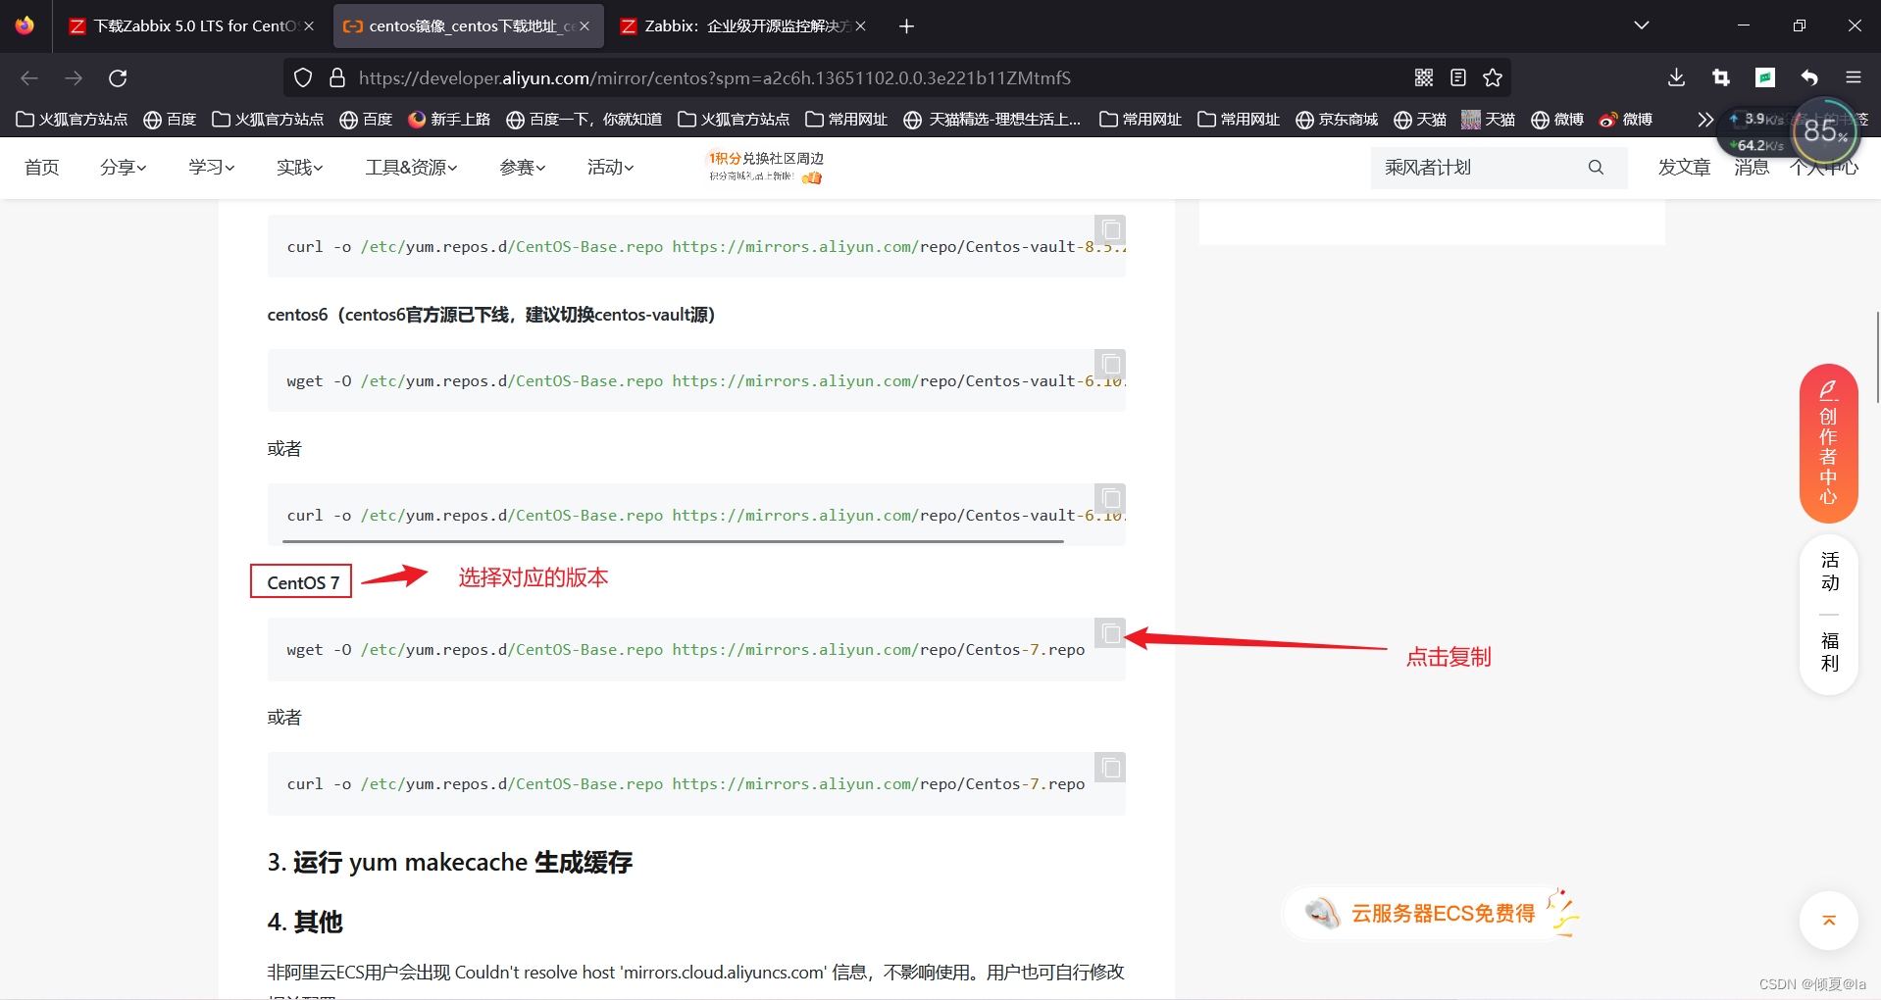
Task: Expand the 工具&资源 menu
Action: point(412,168)
